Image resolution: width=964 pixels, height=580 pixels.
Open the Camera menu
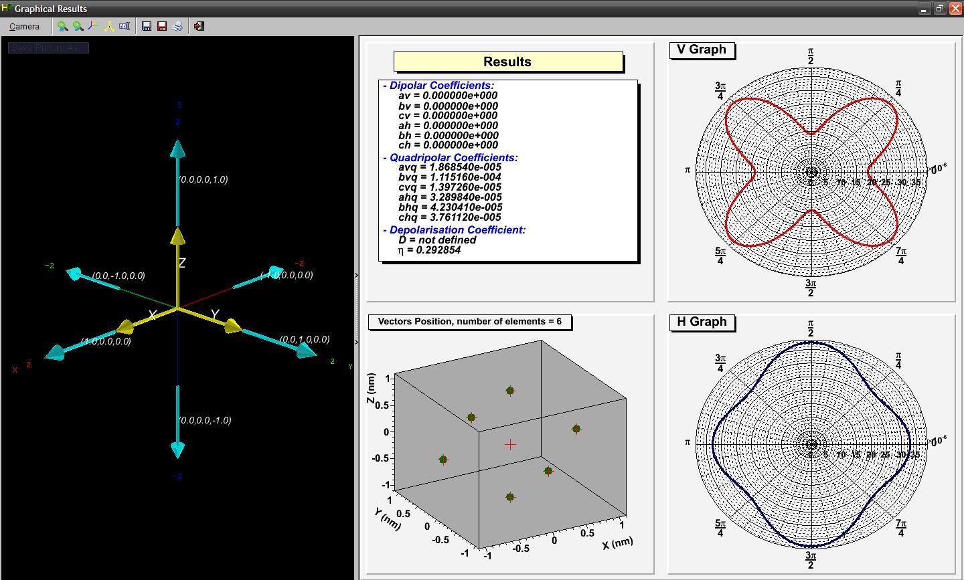point(25,26)
